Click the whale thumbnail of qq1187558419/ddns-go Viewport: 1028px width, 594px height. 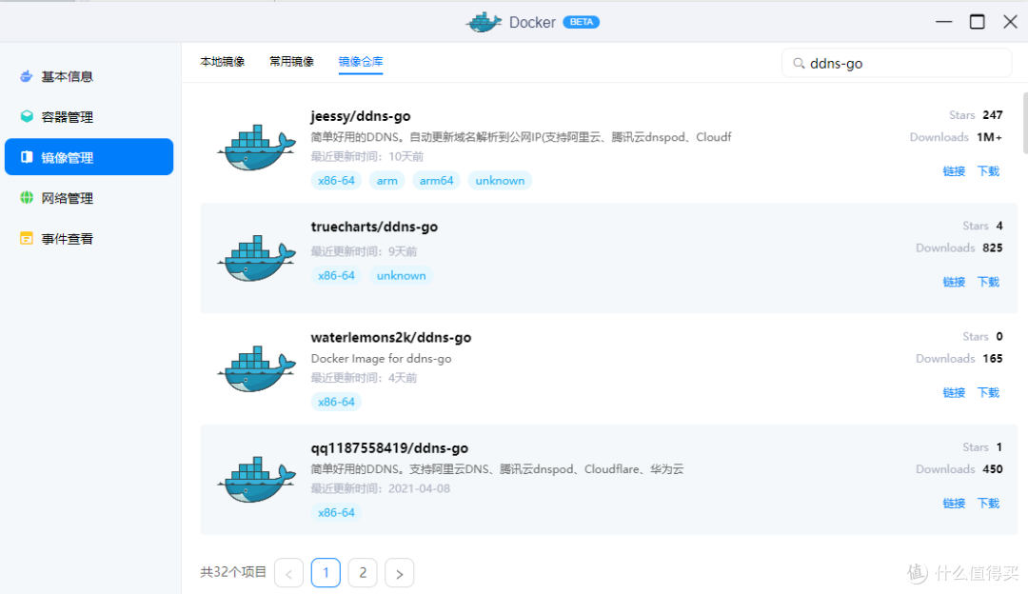(x=256, y=480)
